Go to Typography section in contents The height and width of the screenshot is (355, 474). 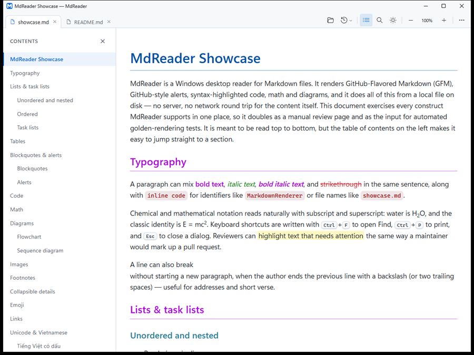click(x=59, y=73)
